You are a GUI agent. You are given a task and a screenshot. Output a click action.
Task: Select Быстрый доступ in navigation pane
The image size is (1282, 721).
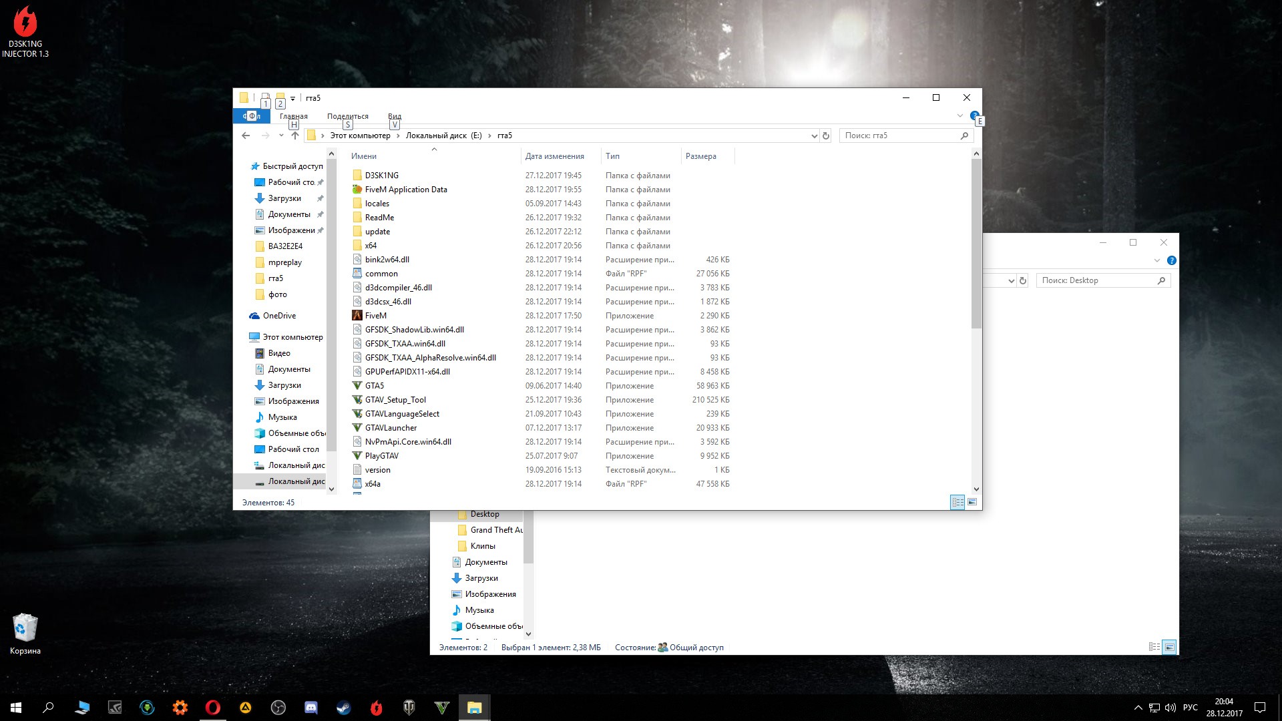point(292,166)
